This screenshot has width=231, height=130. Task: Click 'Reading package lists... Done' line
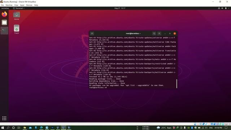(x=105, y=79)
